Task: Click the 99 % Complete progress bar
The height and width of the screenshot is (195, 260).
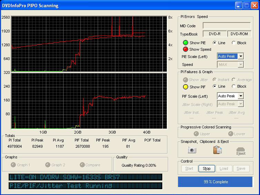Action: (215, 182)
